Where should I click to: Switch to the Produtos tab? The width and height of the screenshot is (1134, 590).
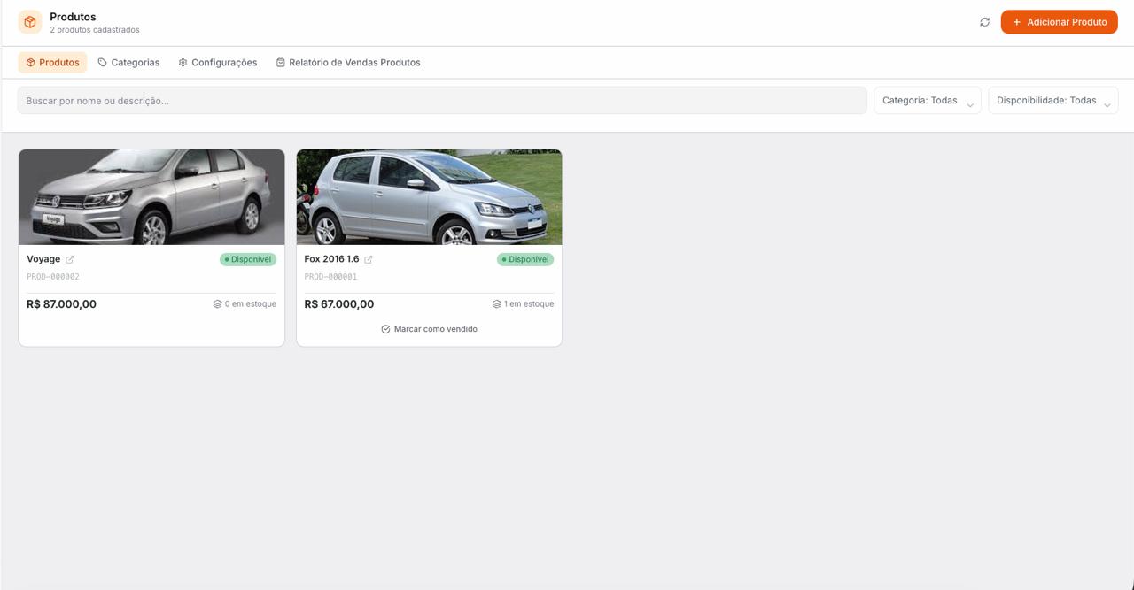pos(52,63)
